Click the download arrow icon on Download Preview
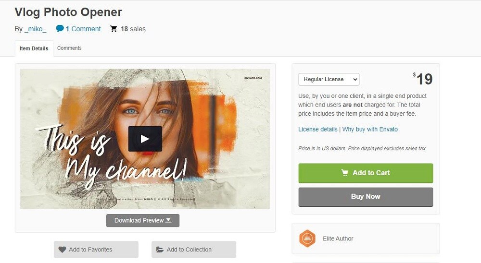The width and height of the screenshot is (481, 263). tap(168, 220)
